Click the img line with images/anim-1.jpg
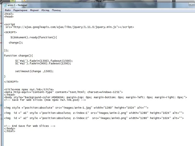The image size is (195, 146). coord(76,108)
